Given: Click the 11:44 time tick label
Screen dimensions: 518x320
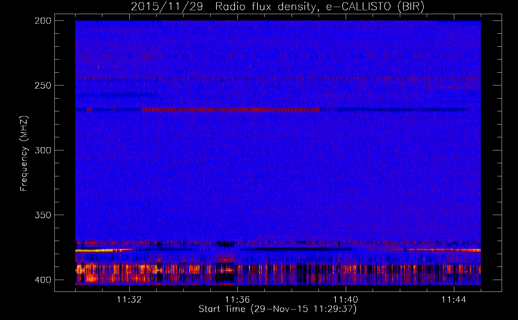Looking at the screenshot, I should [454, 300].
